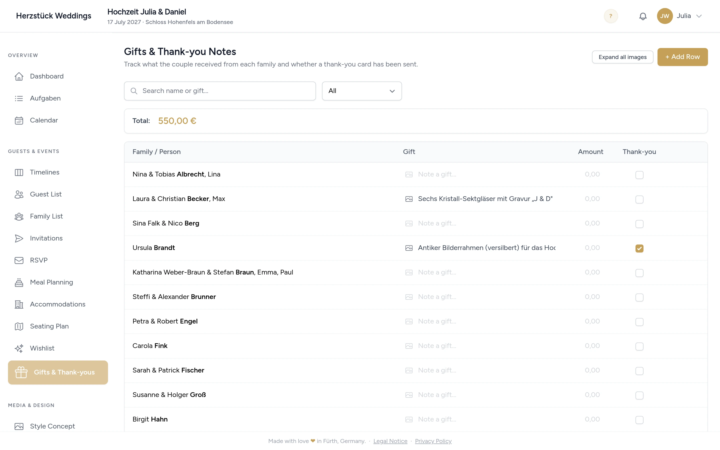Edit amount for Sarah & Patrick Fischer
The width and height of the screenshot is (720, 450).
(x=592, y=370)
